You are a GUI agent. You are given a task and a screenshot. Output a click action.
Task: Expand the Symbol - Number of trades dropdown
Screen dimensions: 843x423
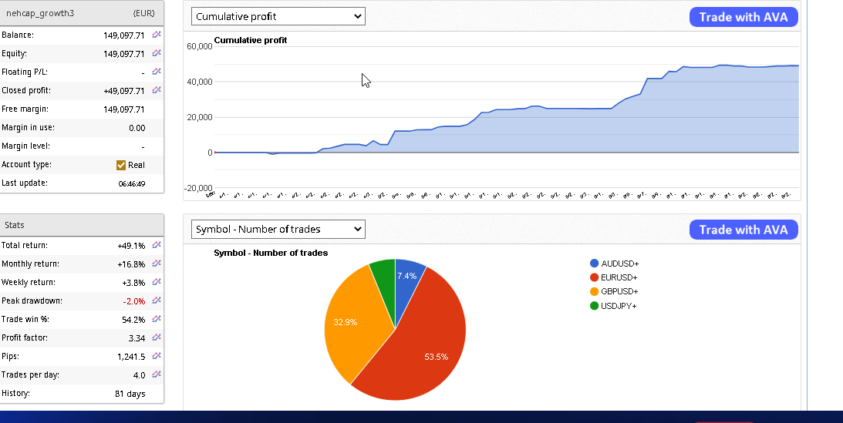coord(278,229)
